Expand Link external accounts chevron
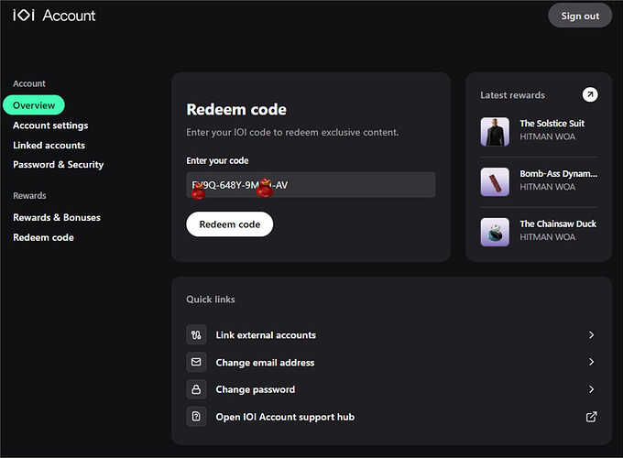The width and height of the screenshot is (623, 458). pyautogui.click(x=591, y=335)
